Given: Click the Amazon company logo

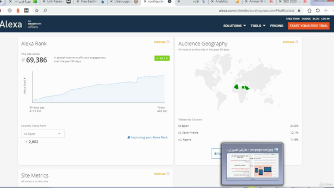Looking at the screenshot, I should point(34,24).
